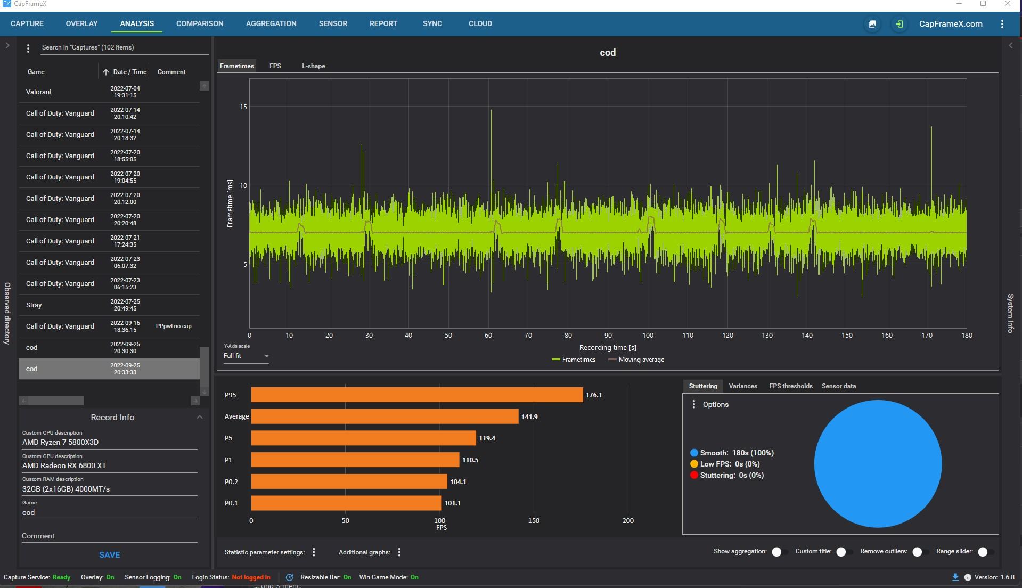1022x588 pixels.
Task: Click the Comment input field
Action: [110, 536]
